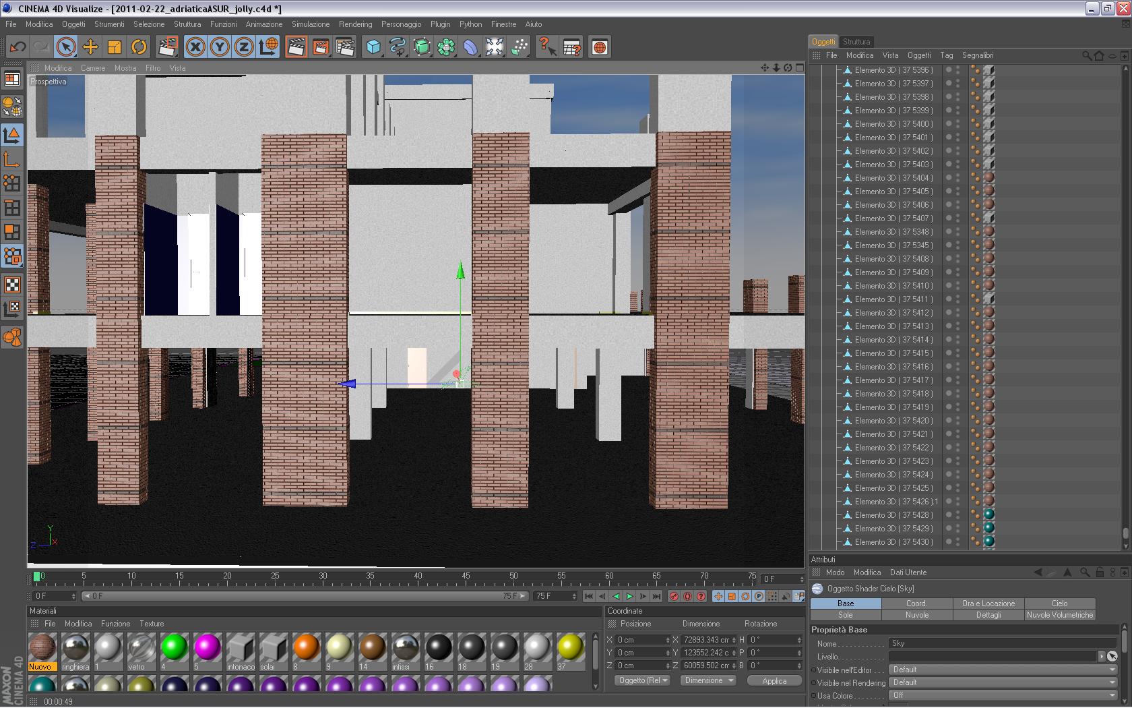The width and height of the screenshot is (1132, 708).
Task: Switch to Edges mode
Action: point(12,208)
